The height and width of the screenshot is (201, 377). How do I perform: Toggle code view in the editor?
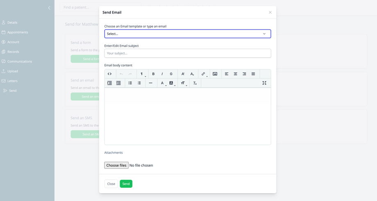109,74
